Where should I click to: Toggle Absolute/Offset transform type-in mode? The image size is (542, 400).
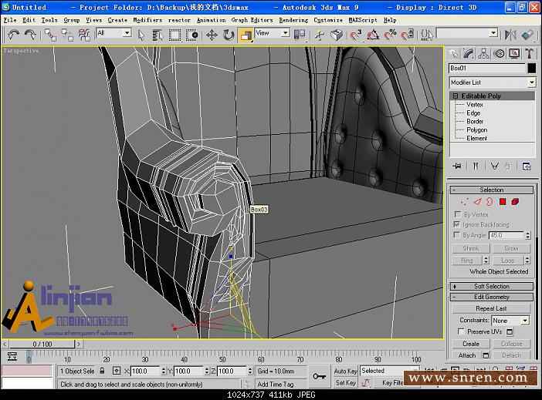coord(117,371)
